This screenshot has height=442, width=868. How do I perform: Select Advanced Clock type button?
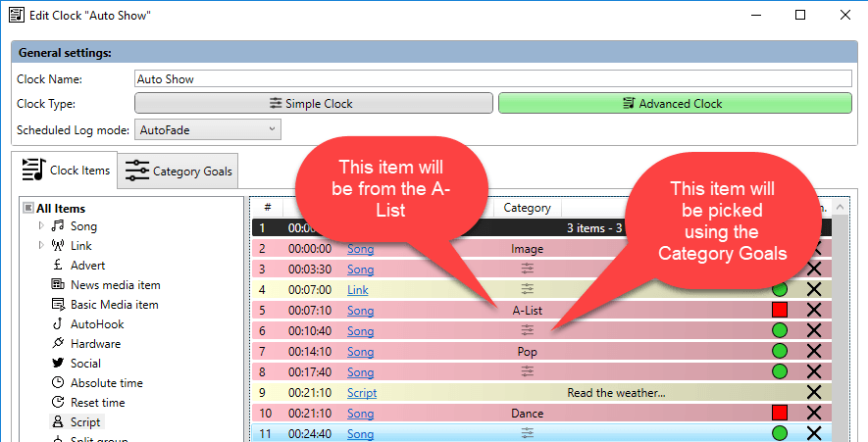675,104
